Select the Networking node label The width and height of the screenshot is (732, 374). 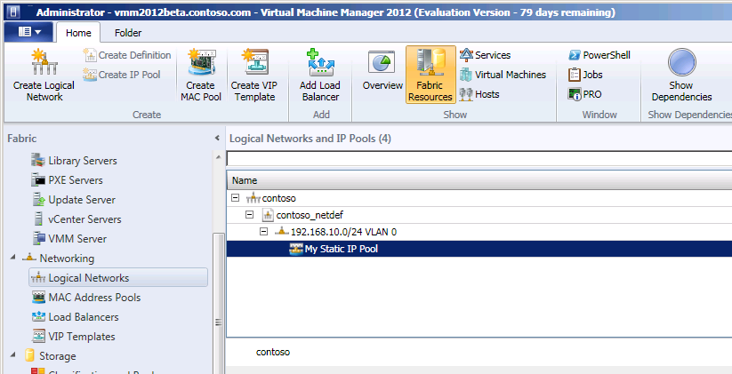pyautogui.click(x=67, y=259)
